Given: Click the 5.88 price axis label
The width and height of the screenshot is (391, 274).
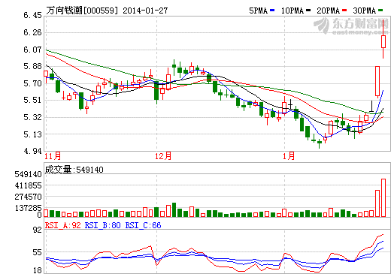Looking at the screenshot, I should coord(32,66).
